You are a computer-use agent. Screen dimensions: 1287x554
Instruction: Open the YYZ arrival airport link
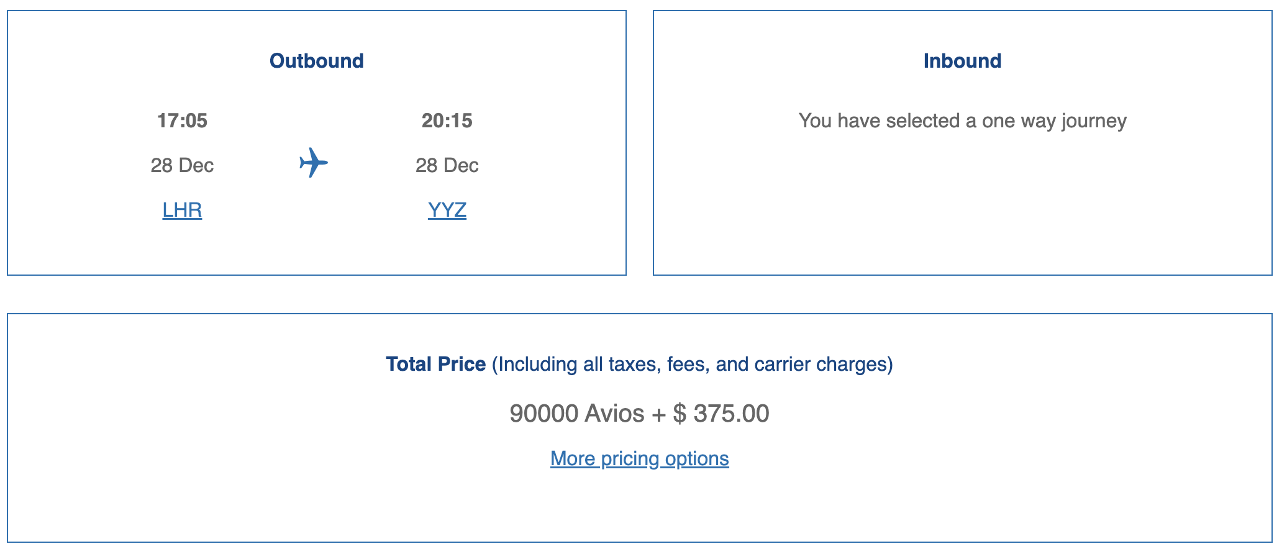coord(447,210)
